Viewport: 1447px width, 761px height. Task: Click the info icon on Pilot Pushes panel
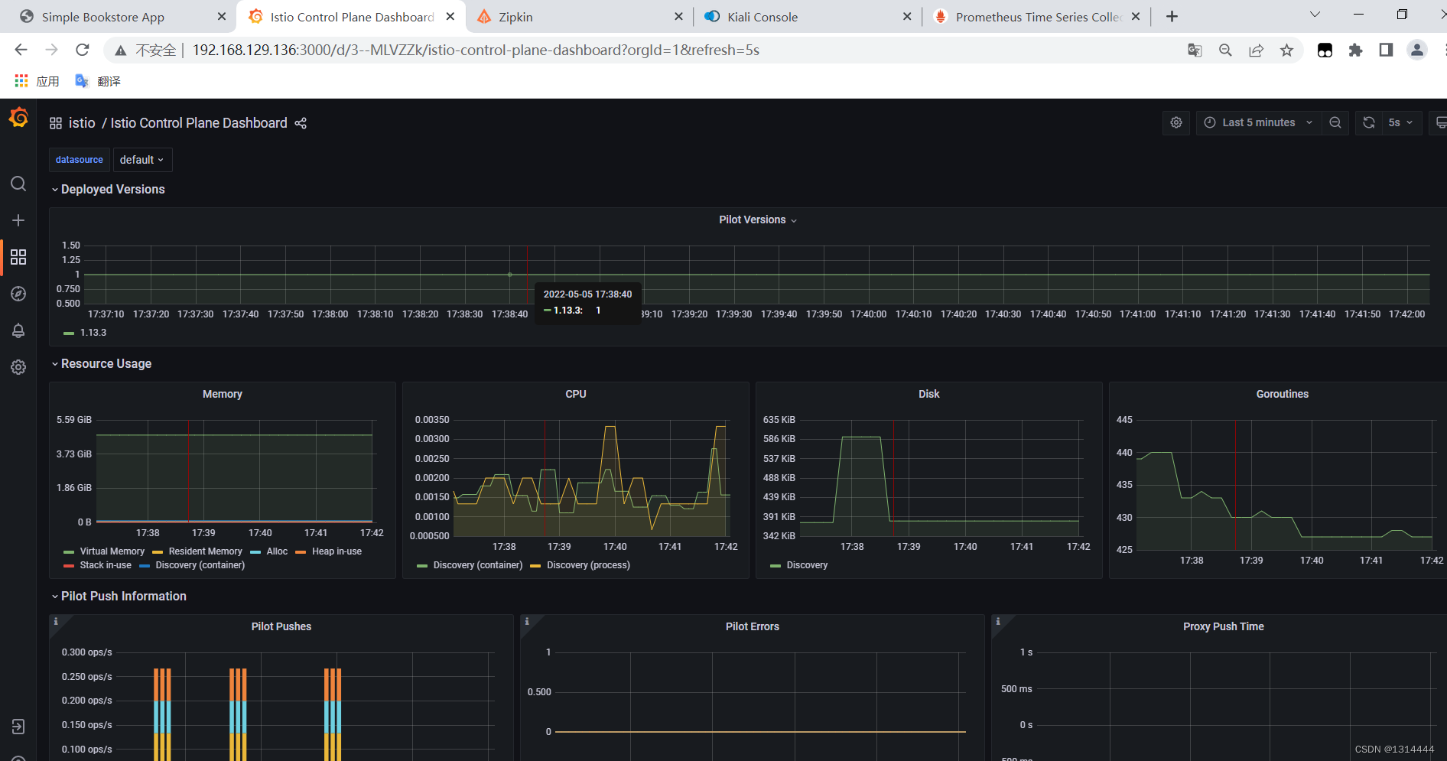pos(56,622)
